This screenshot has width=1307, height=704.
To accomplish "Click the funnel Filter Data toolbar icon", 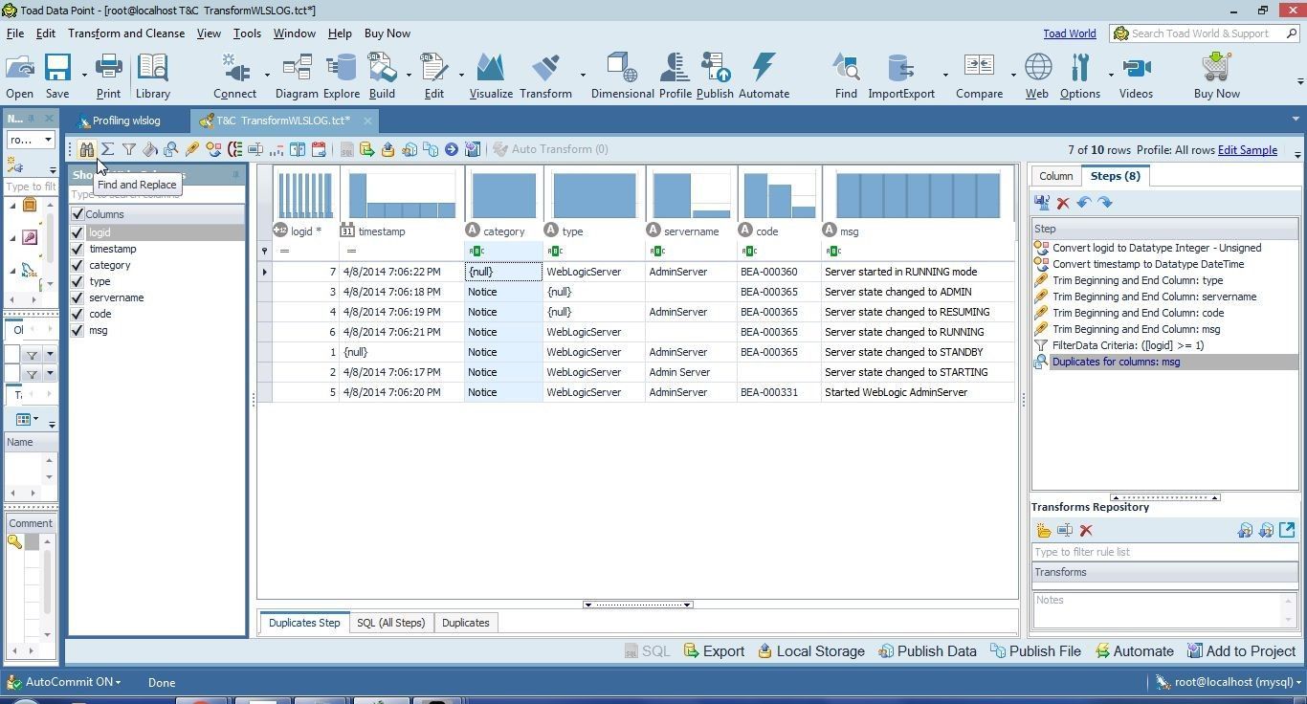I will point(129,149).
